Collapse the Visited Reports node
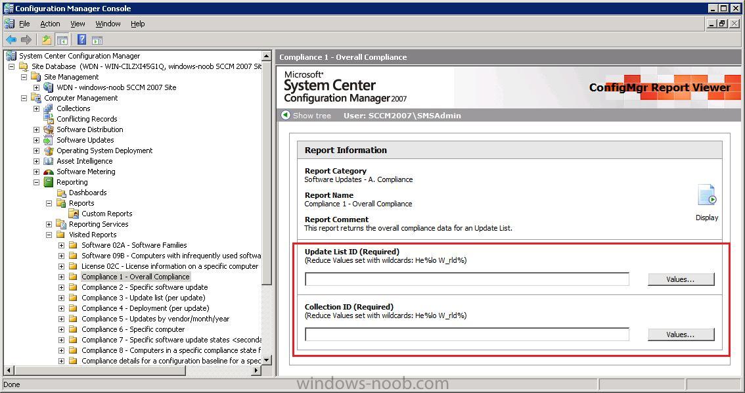745x393 pixels. 49,235
